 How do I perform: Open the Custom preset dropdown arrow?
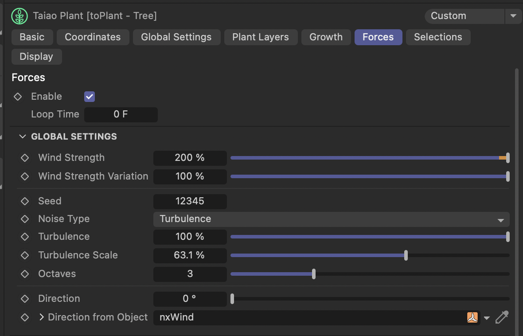pos(513,16)
